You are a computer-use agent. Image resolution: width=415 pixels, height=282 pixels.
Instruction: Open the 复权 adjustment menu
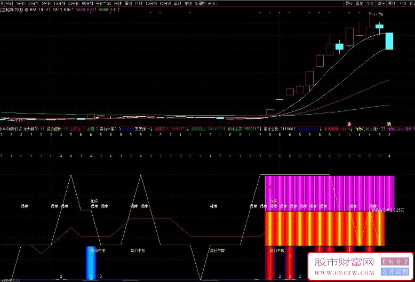(x=349, y=3)
